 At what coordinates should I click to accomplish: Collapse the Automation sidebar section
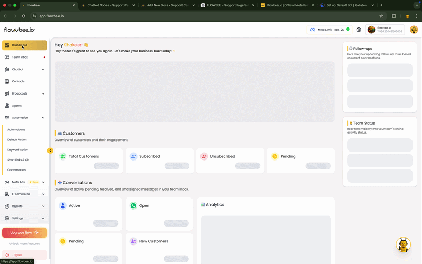click(x=43, y=118)
